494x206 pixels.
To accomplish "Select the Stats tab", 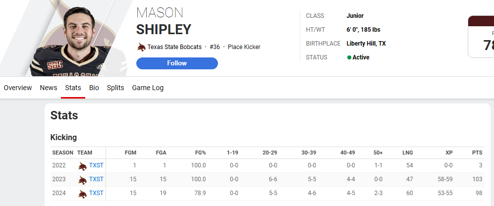I will [73, 88].
